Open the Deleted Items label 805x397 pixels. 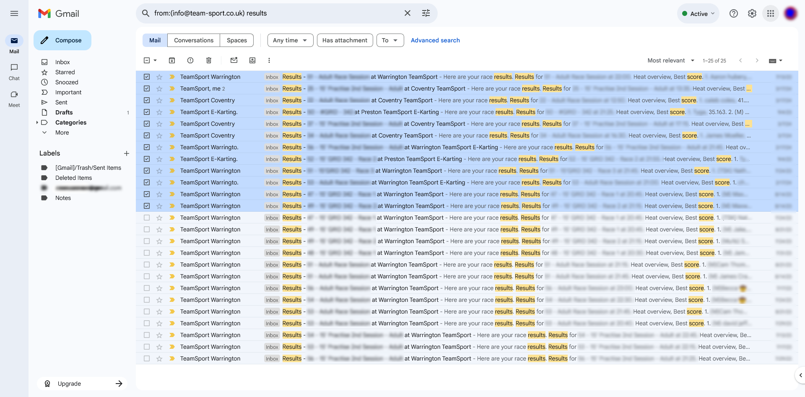point(73,178)
